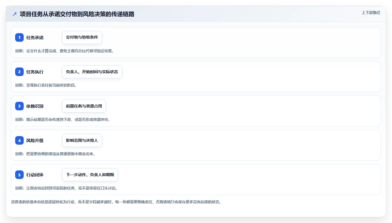The height and width of the screenshot is (223, 392).
Task: Click the step 3 number badge
Action: pos(19,106)
